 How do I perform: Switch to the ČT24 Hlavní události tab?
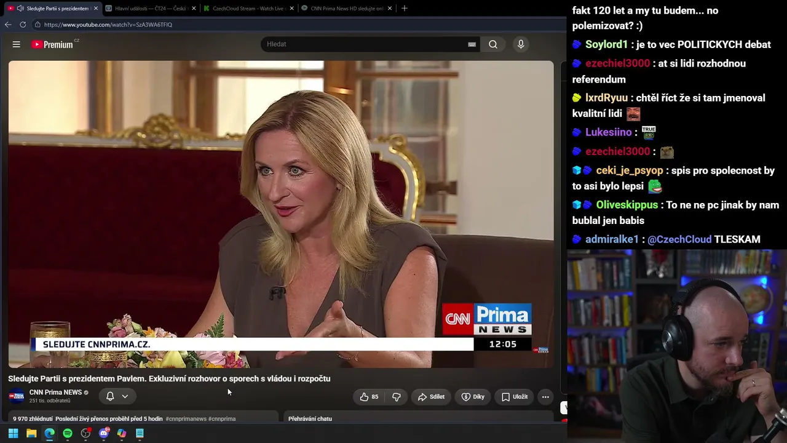point(150,9)
